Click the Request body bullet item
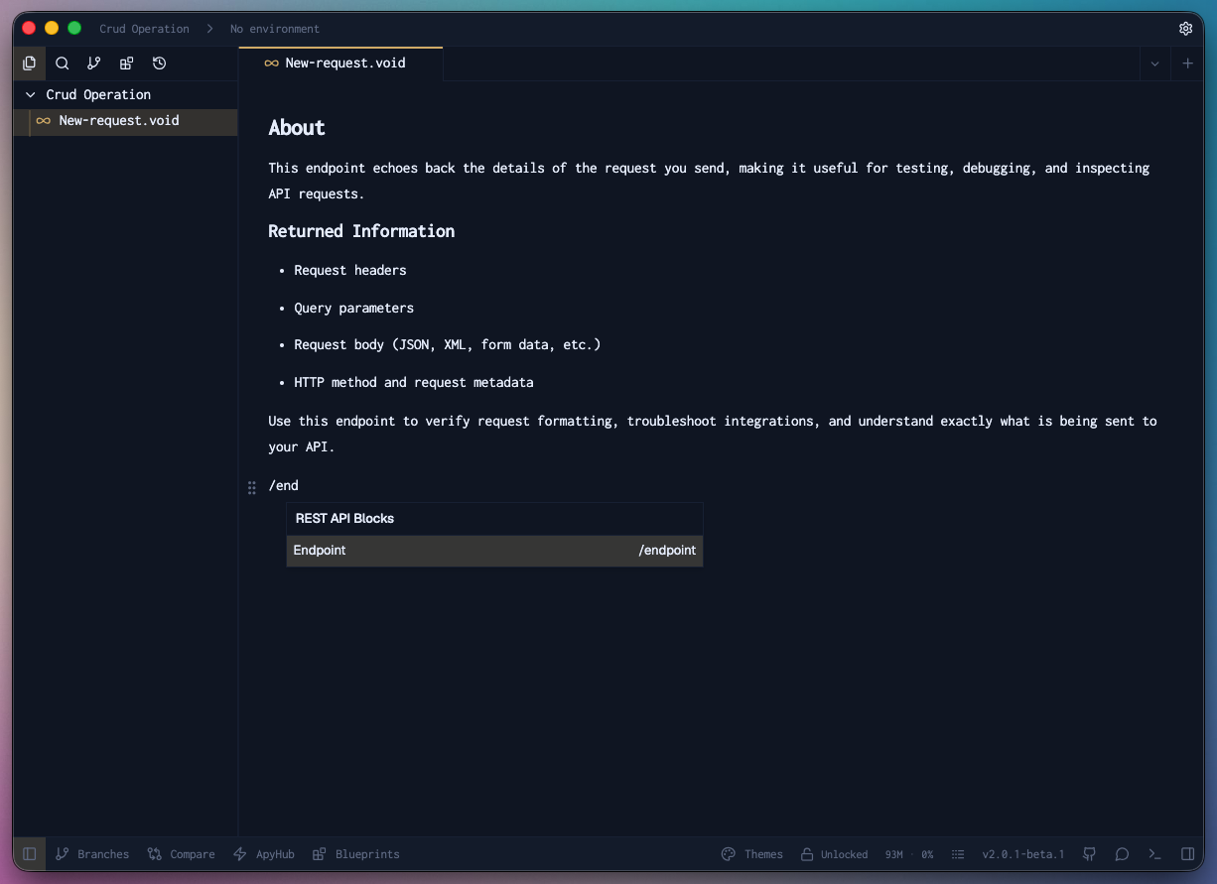 tap(448, 345)
